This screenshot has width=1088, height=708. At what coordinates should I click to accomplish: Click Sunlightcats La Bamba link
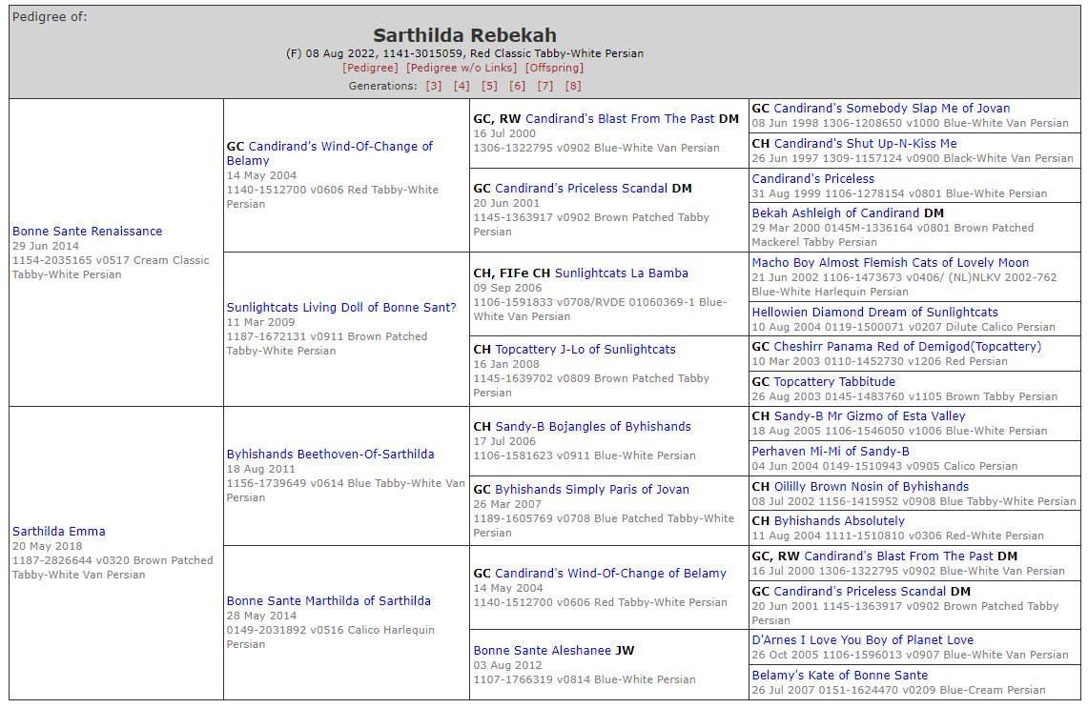pyautogui.click(x=621, y=273)
